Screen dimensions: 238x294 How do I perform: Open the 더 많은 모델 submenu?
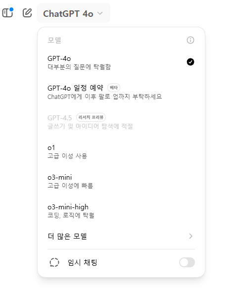[121, 236]
